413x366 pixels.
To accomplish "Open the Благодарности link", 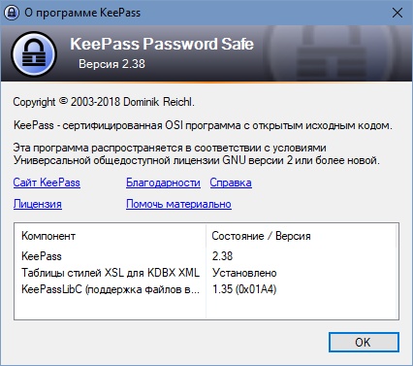I will pos(163,183).
